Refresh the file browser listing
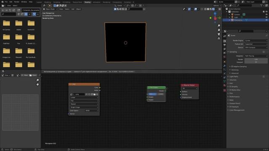 pyautogui.click(x=14, y=10)
